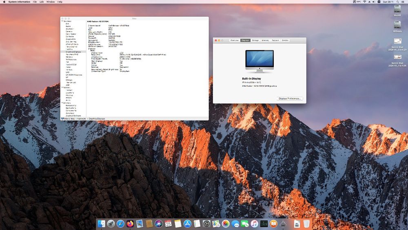Image resolution: width=408 pixels, height=230 pixels.
Task: Select Displays tab in About This Mac
Action: pyautogui.click(x=245, y=40)
